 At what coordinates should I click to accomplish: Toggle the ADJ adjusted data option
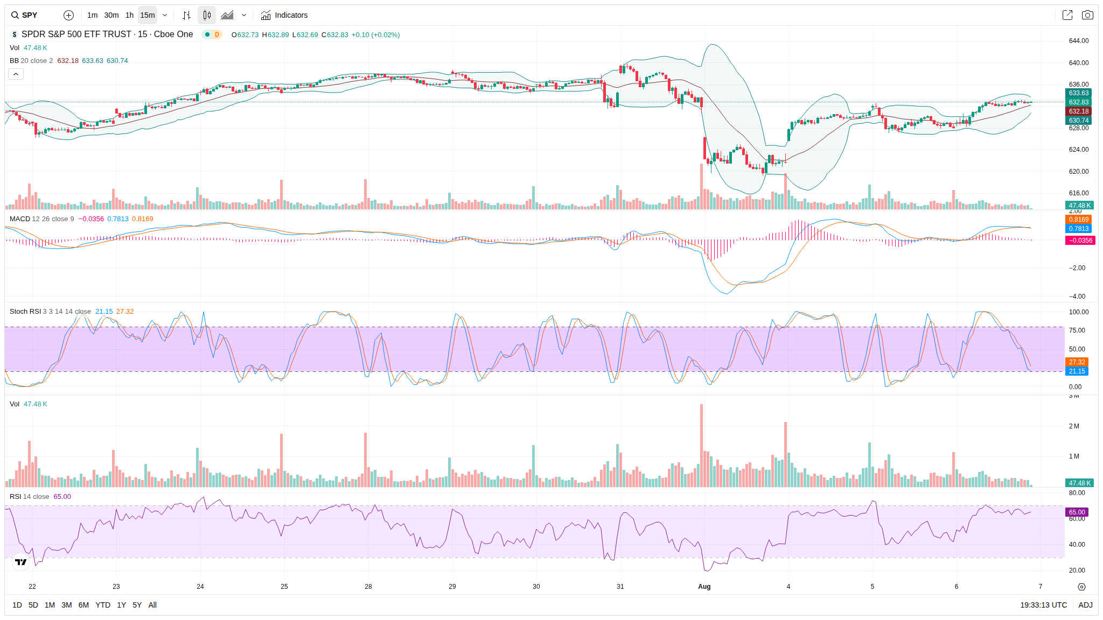(x=1085, y=605)
